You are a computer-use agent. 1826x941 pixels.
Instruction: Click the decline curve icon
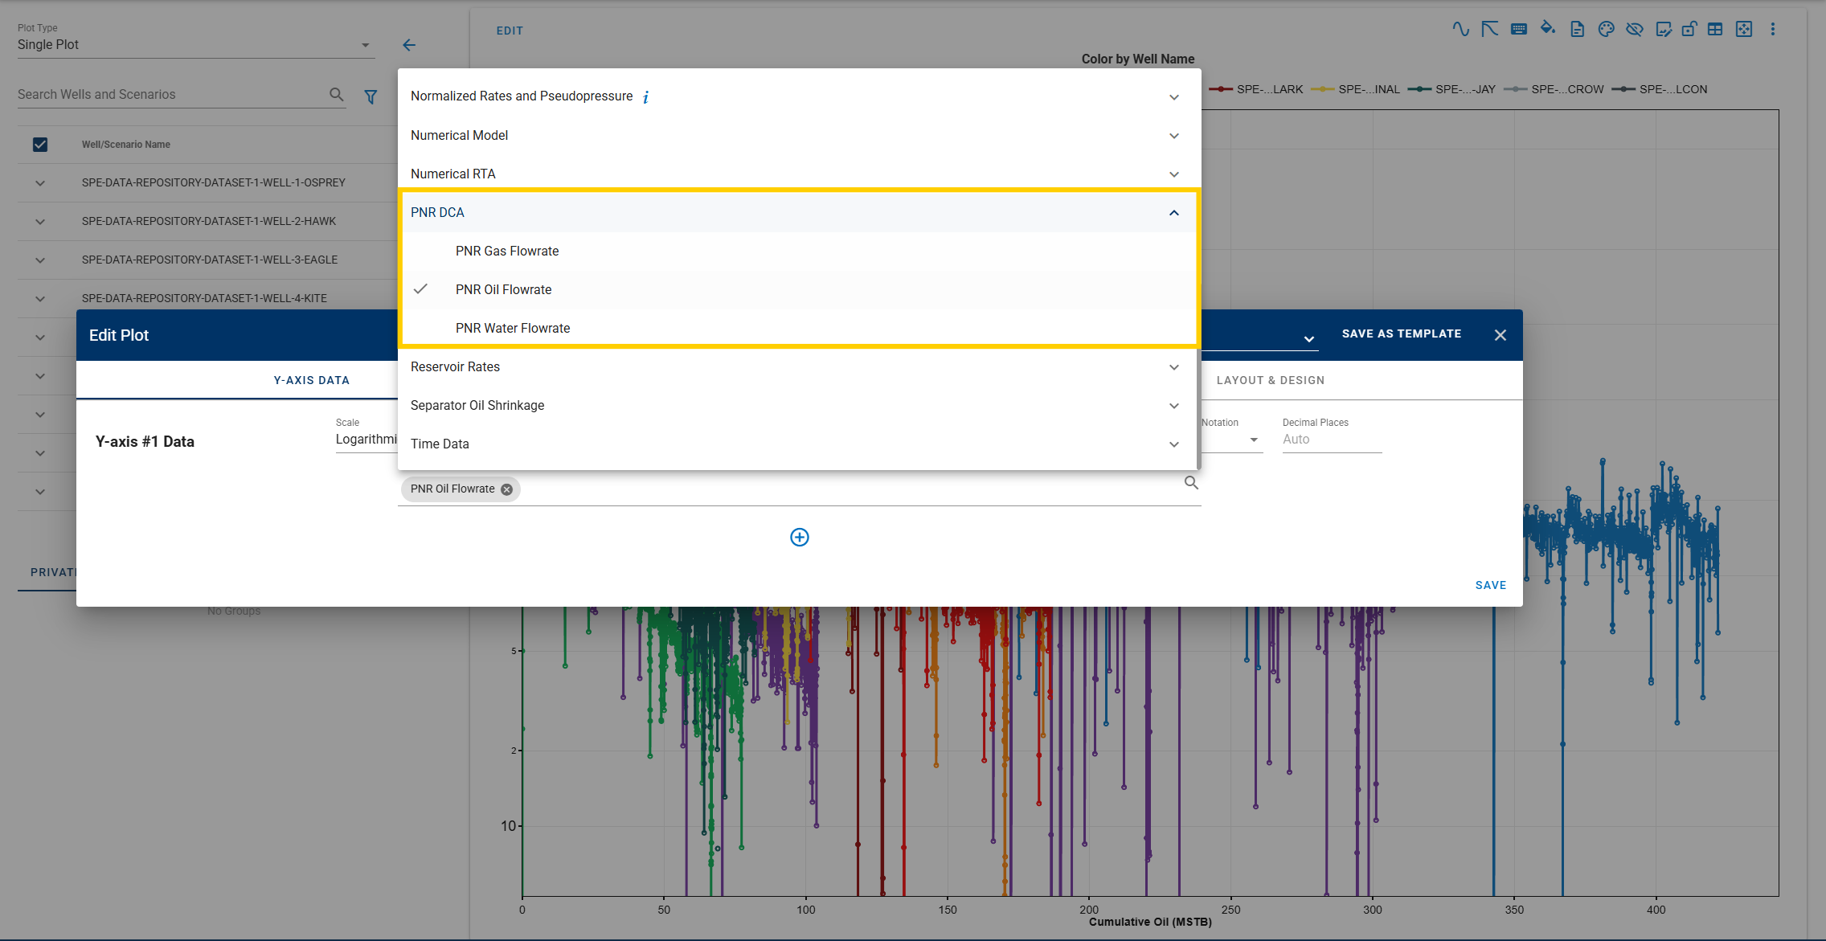tap(1489, 30)
